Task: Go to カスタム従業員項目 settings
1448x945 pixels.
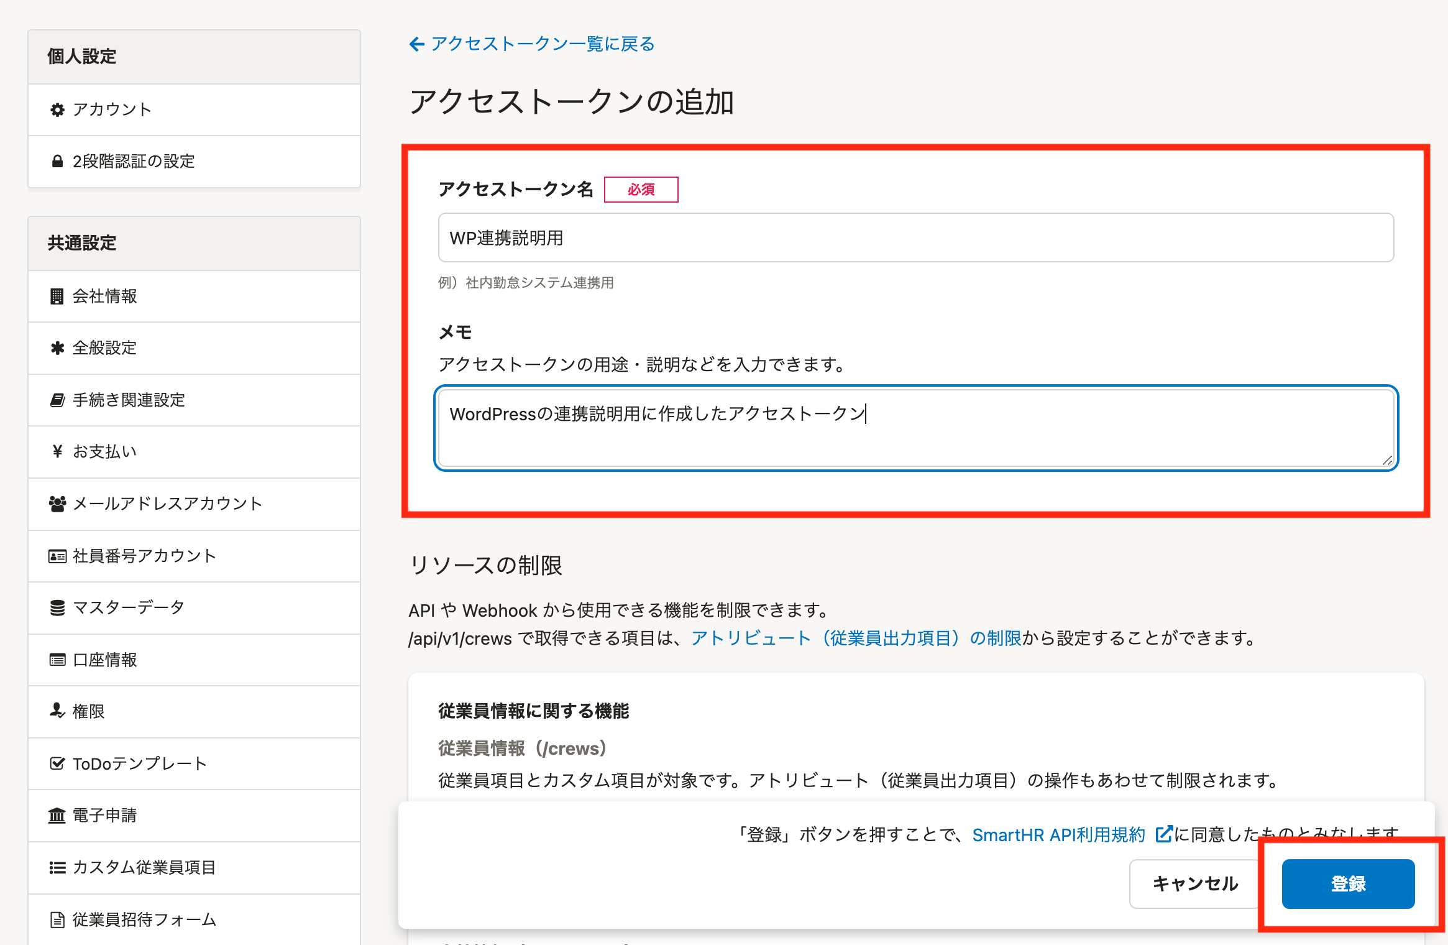Action: (x=144, y=867)
